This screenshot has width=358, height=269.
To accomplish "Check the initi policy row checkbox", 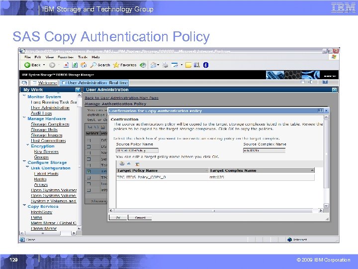I will click(x=89, y=190).
